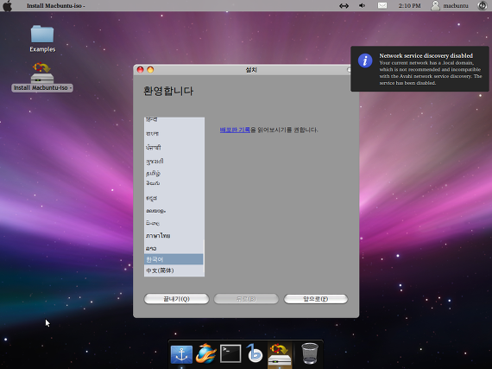This screenshot has height=369, width=492.
Task: Click the 뒤로(B) back button
Action: (x=246, y=299)
